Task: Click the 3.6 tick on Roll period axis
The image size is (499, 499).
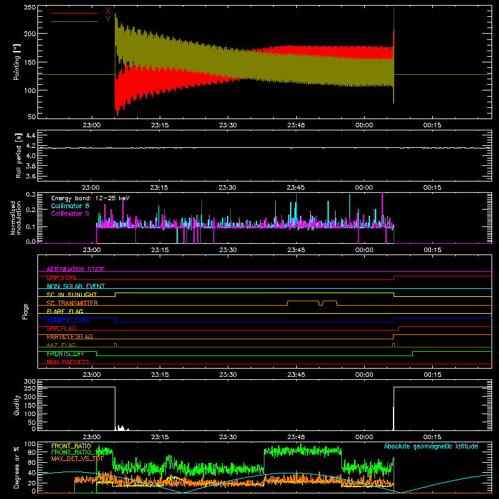Action: [x=31, y=176]
